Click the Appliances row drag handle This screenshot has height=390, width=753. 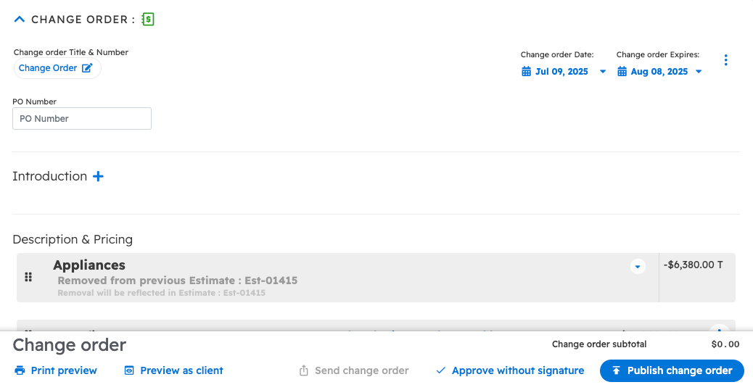point(28,277)
